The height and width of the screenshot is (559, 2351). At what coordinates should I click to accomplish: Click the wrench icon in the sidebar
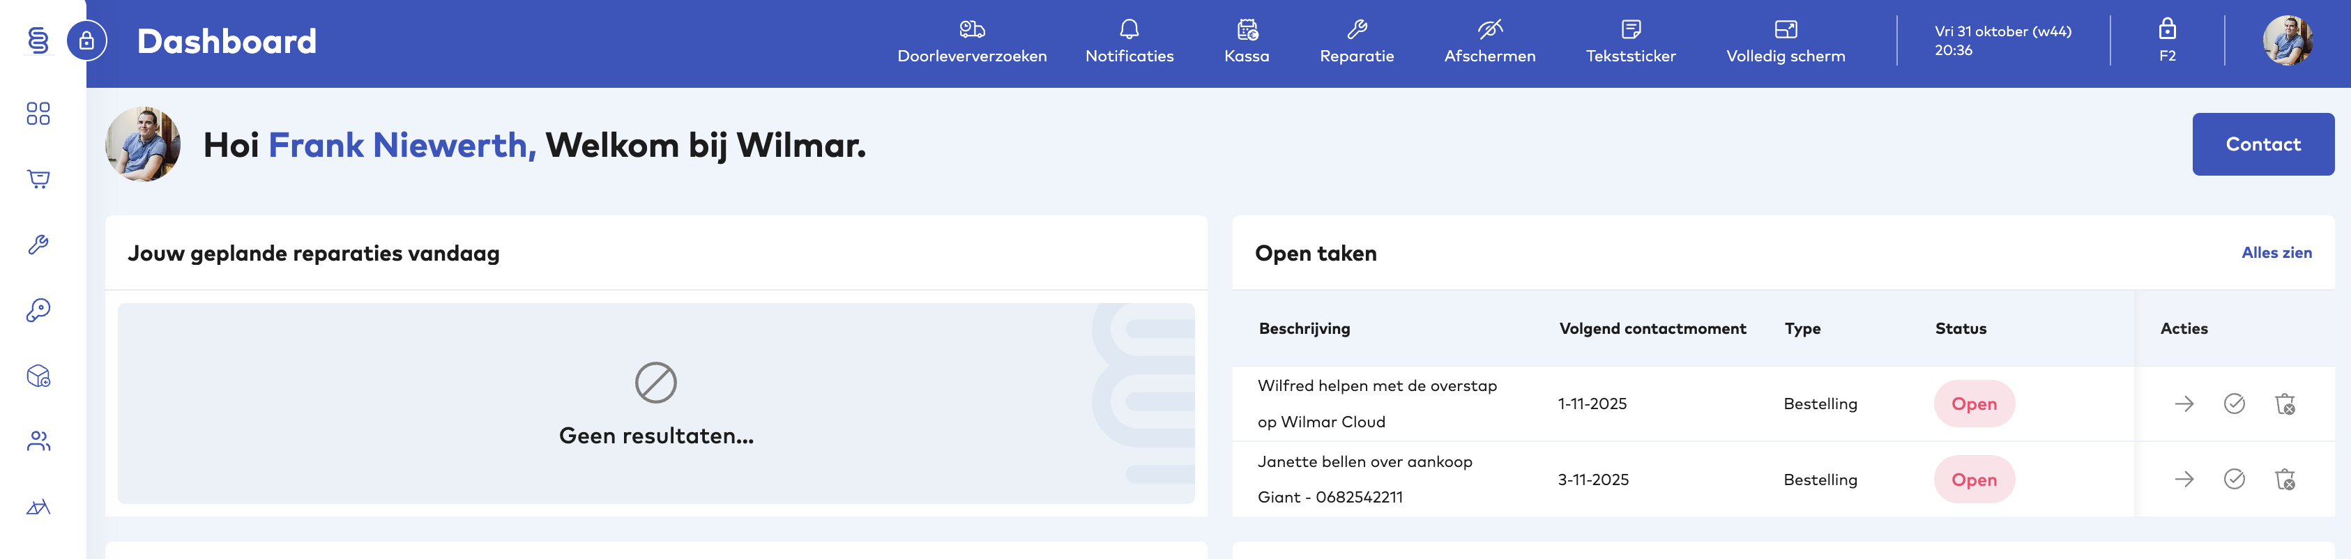[38, 245]
